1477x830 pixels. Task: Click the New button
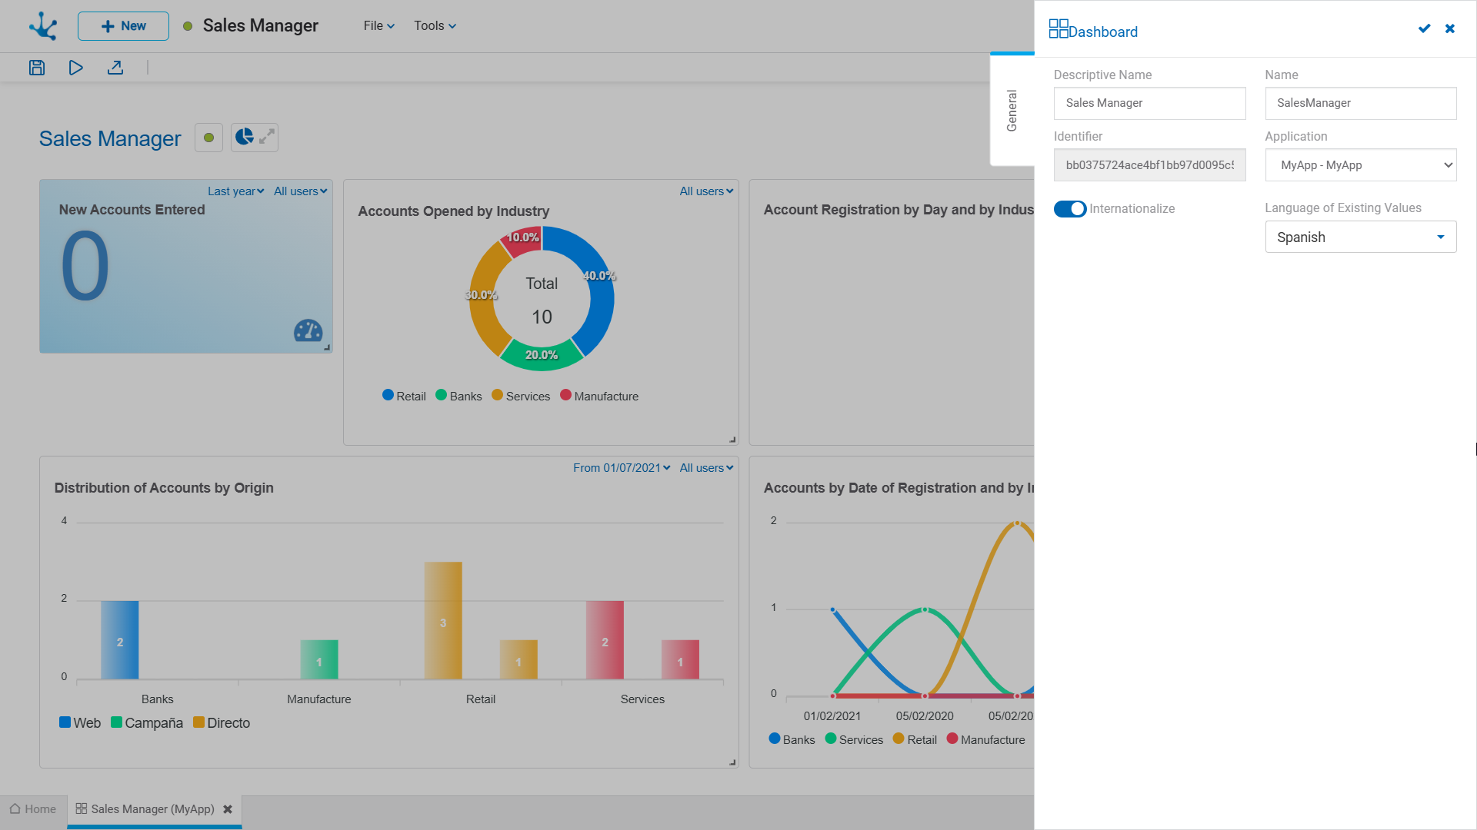click(123, 26)
